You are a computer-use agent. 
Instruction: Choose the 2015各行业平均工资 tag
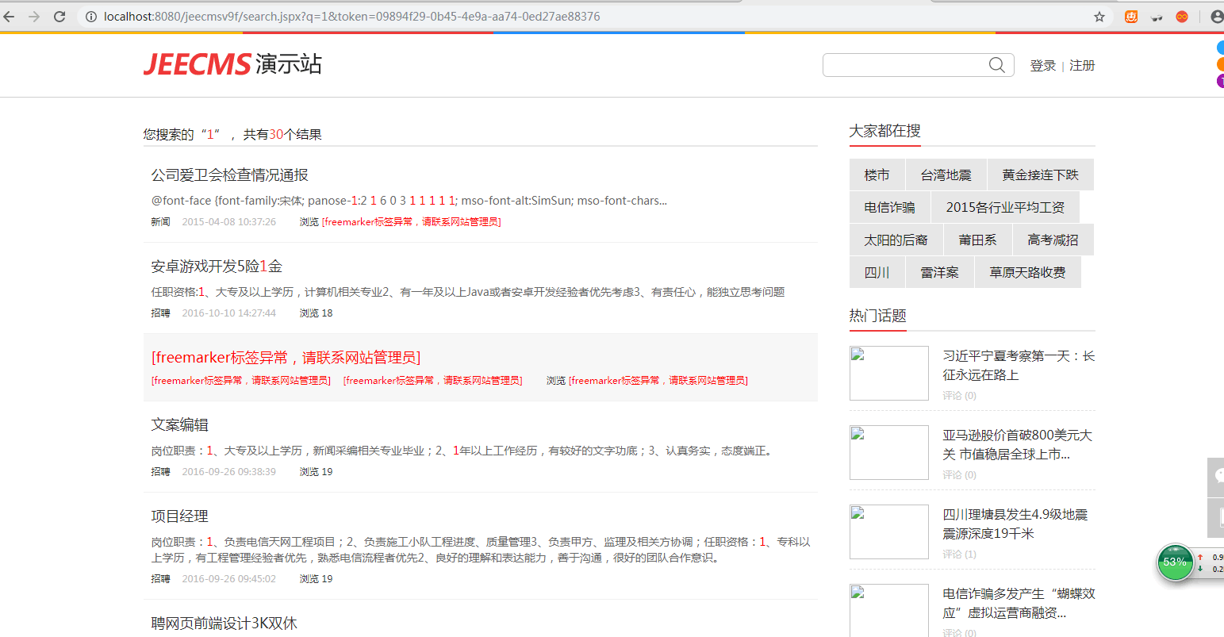click(1005, 208)
